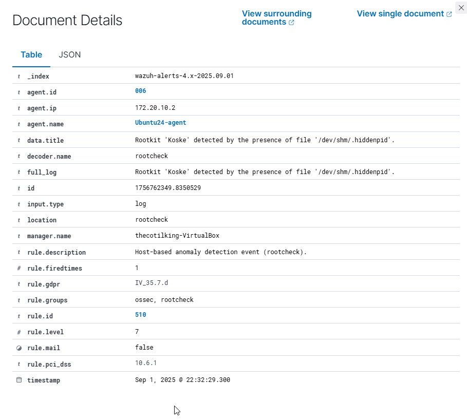Select manager name thecotilking-VirtualBox
Screen dimensions: 467x420
click(177, 236)
